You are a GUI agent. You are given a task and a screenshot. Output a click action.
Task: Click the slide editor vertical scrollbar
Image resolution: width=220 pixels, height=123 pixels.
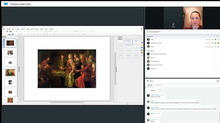click(x=115, y=68)
